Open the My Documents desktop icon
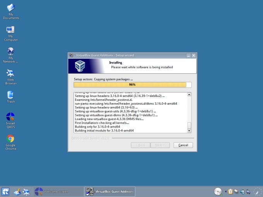 11,12
